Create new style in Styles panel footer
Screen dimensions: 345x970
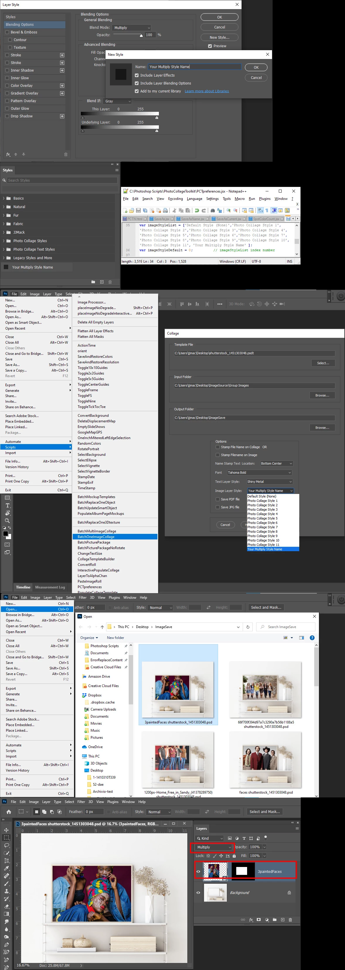coord(102,282)
